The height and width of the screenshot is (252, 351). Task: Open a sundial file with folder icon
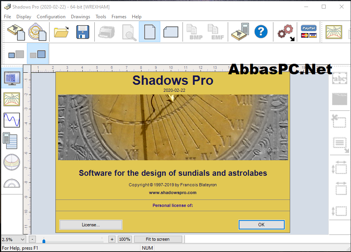61,32
